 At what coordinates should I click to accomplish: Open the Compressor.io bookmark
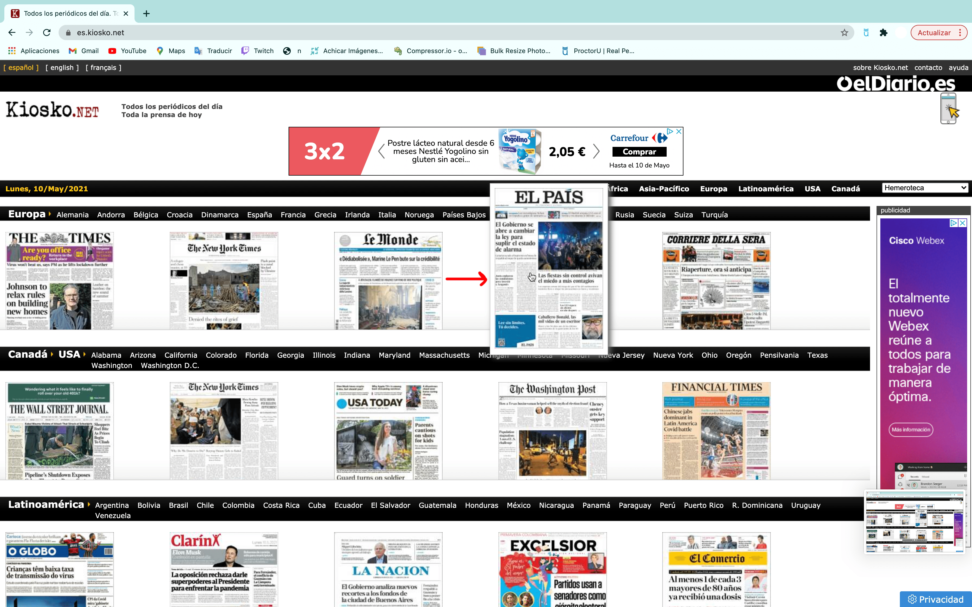[431, 51]
